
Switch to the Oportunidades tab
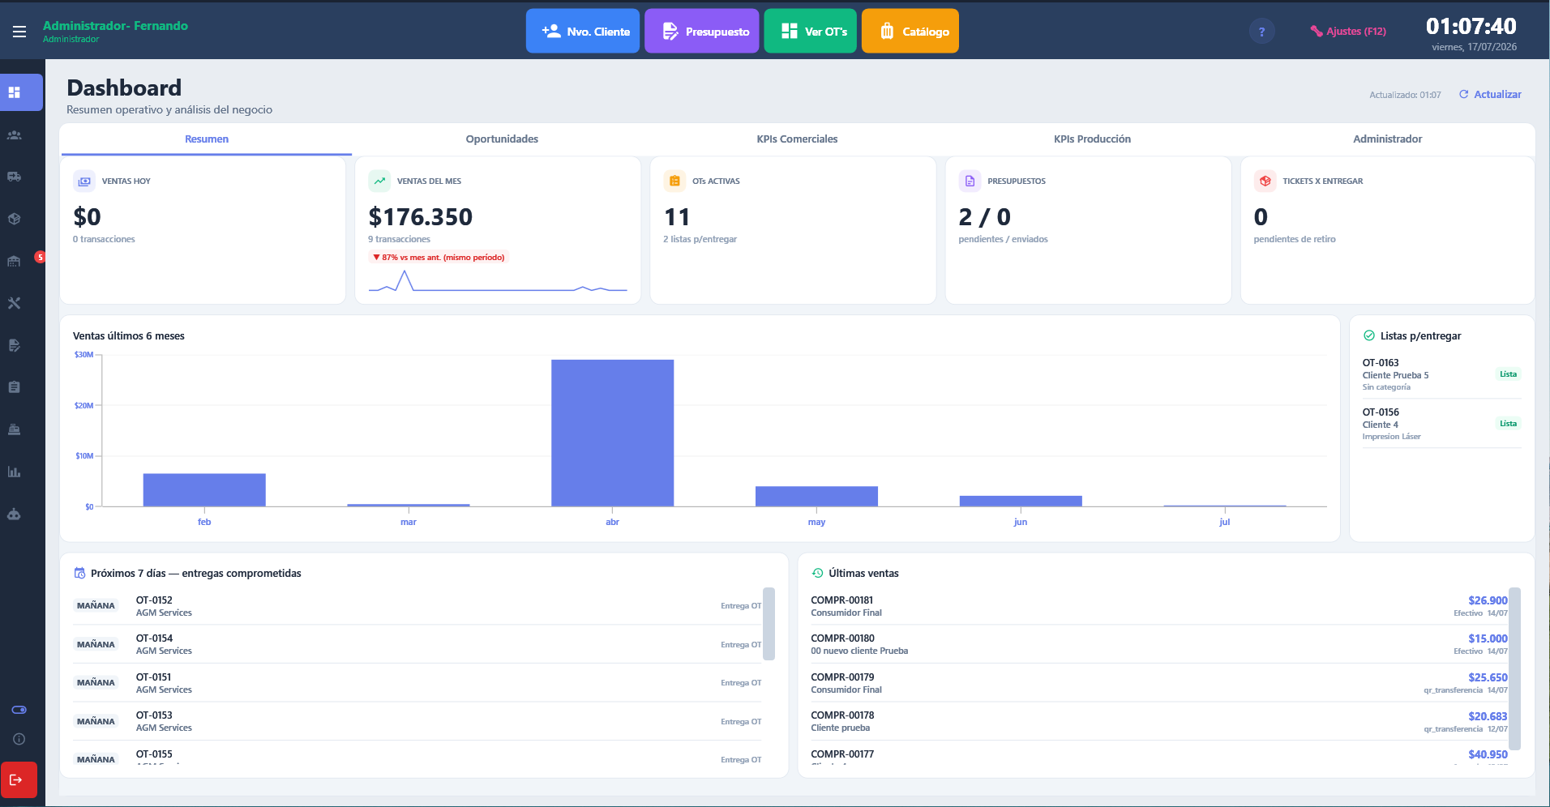502,139
